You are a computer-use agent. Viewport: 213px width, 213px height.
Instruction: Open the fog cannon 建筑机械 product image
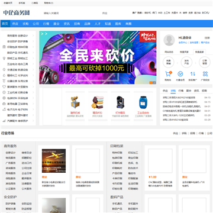tap(75, 102)
